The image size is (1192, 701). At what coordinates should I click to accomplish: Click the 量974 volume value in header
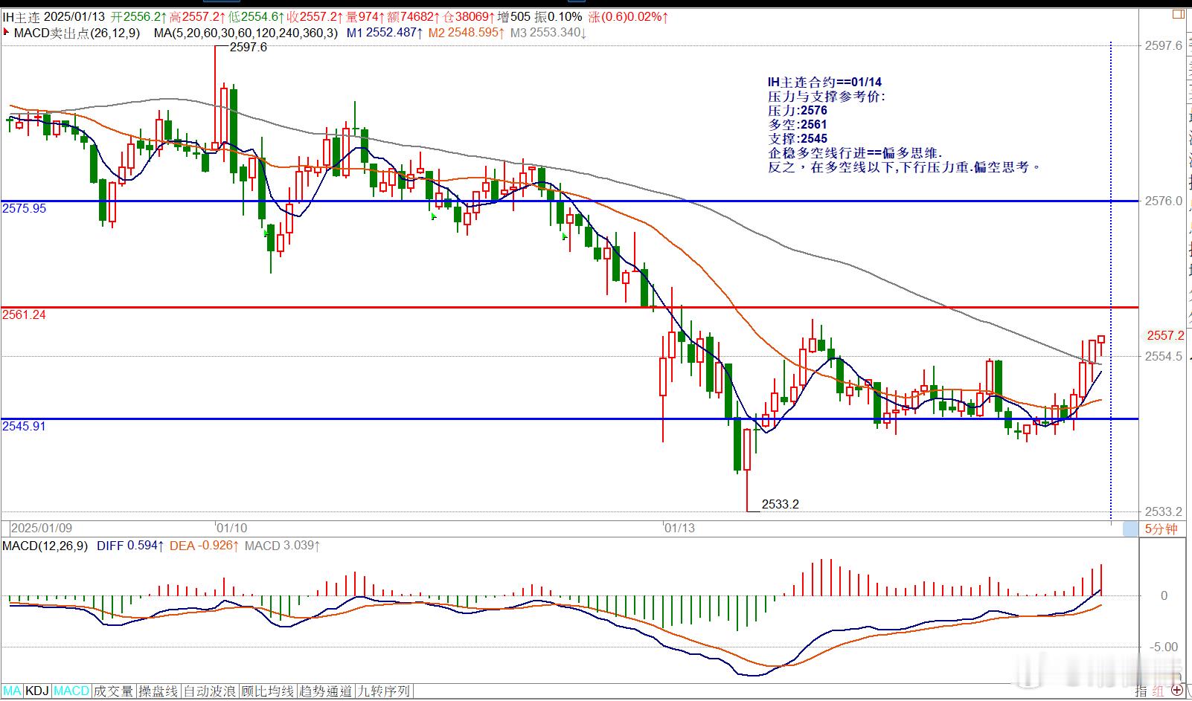pos(366,16)
